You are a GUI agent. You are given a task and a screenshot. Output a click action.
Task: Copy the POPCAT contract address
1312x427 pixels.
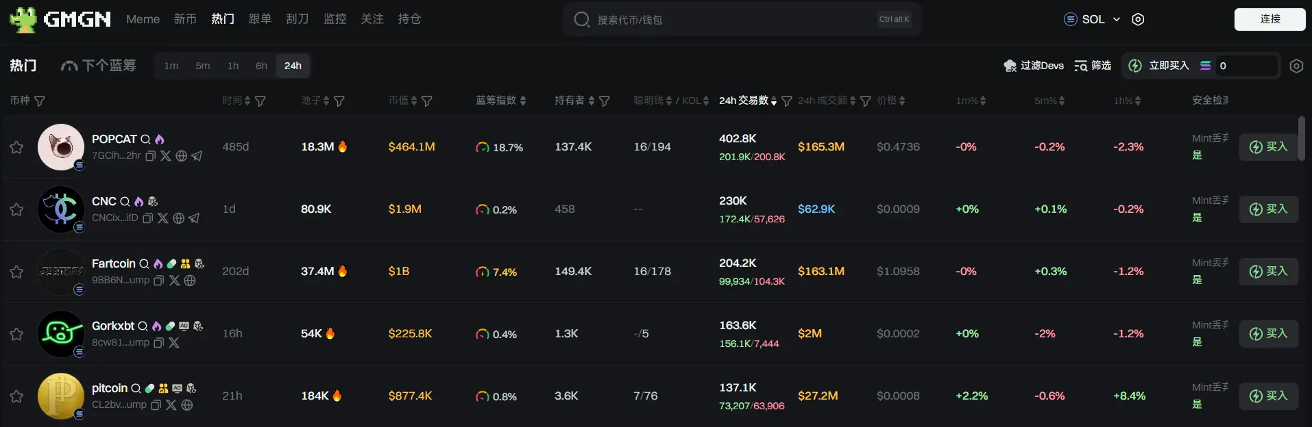151,156
